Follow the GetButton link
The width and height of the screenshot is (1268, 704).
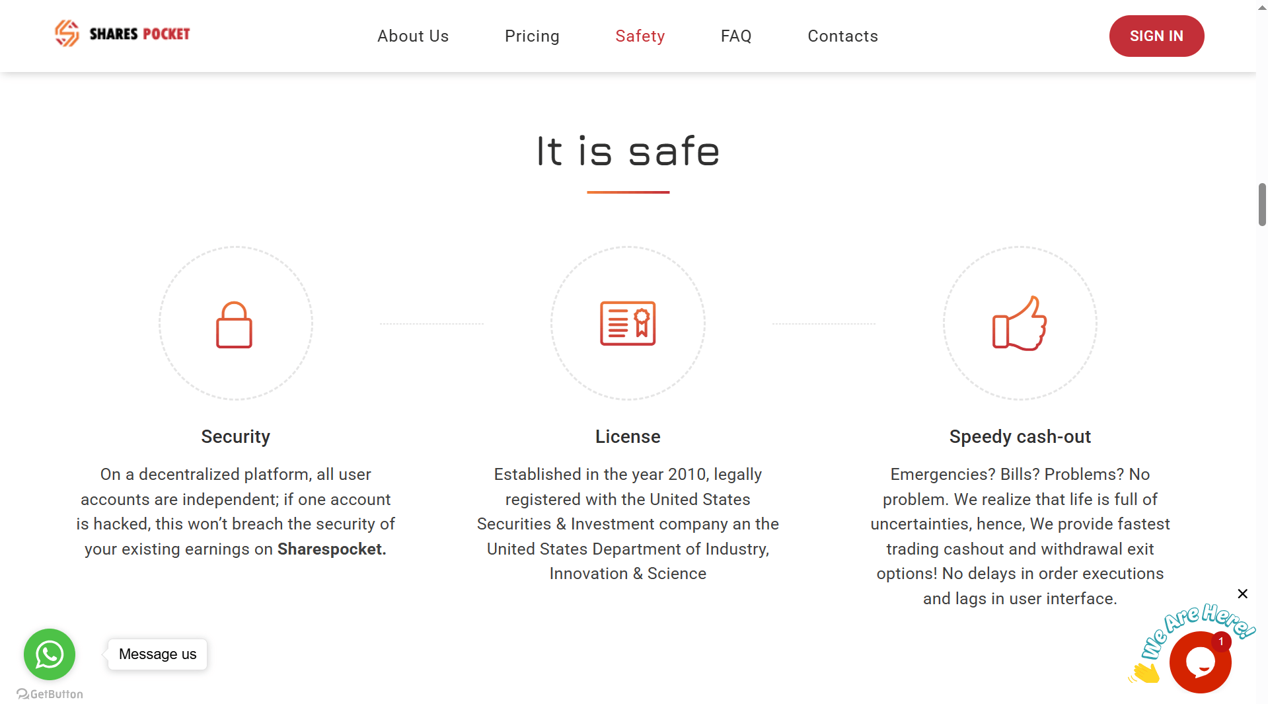[x=50, y=694]
